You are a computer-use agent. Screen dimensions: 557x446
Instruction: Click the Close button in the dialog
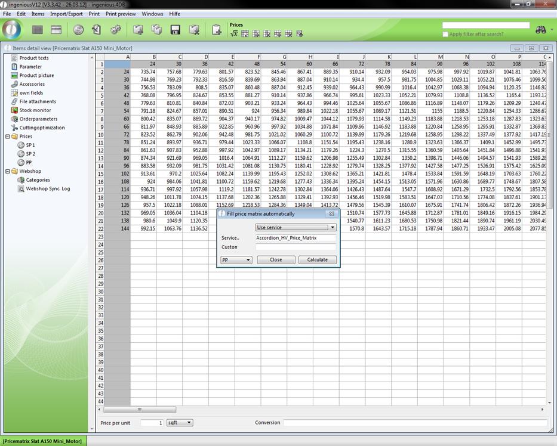276,260
